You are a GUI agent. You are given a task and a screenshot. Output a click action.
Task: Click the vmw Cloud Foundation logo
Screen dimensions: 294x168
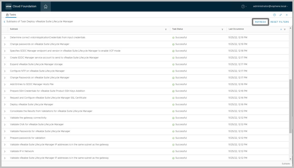point(21,6)
